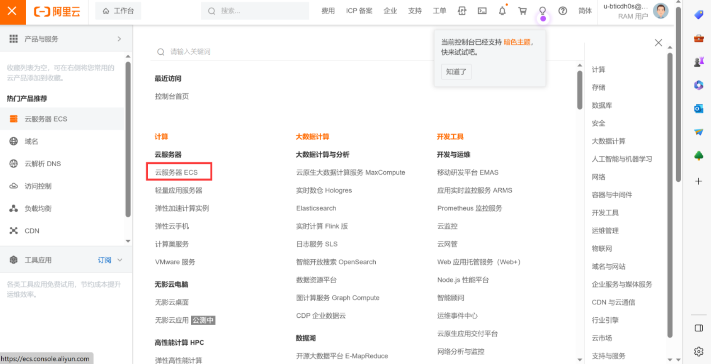The height and width of the screenshot is (364, 711).
Task: Open the 支持 menu
Action: [x=415, y=11]
